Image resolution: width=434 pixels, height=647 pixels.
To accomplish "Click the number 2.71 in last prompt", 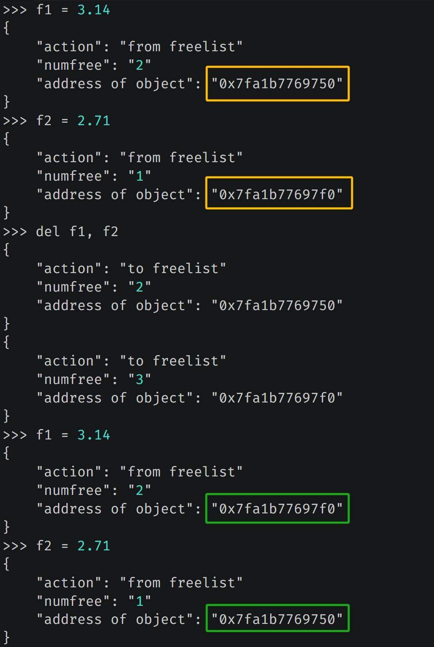I will click(94, 546).
